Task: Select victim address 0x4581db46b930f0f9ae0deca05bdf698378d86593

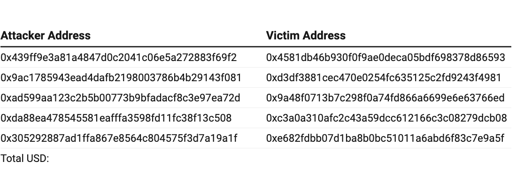Action: tap(385, 58)
